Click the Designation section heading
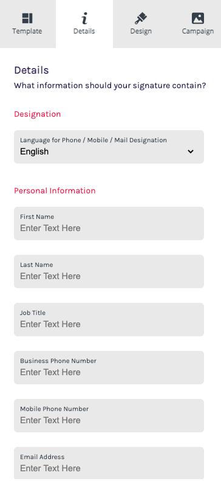 [38, 114]
